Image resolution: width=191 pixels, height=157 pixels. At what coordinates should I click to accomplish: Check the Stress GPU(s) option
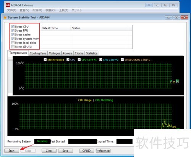click(x=13, y=47)
